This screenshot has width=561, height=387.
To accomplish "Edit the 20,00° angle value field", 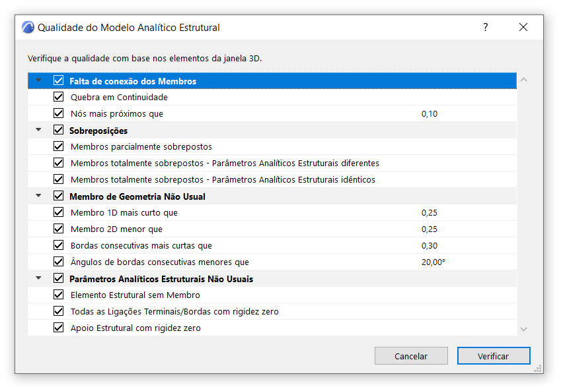I will [433, 262].
